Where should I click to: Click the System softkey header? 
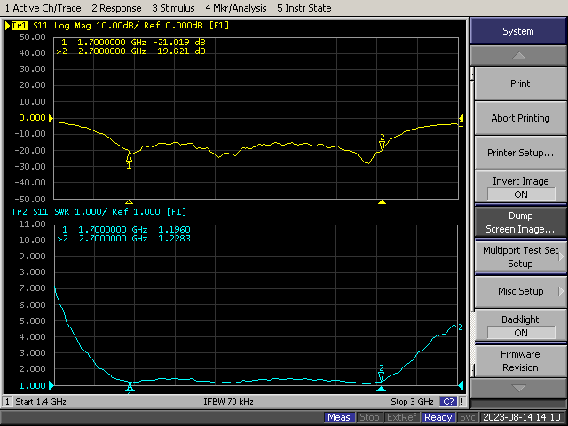(x=518, y=31)
